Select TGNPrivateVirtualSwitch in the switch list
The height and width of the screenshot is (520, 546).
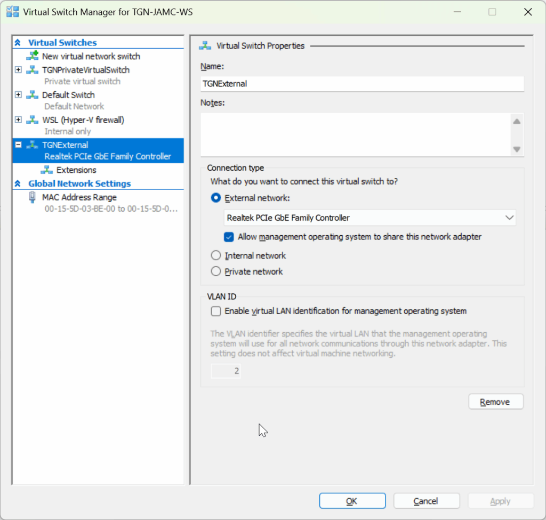[x=86, y=70]
